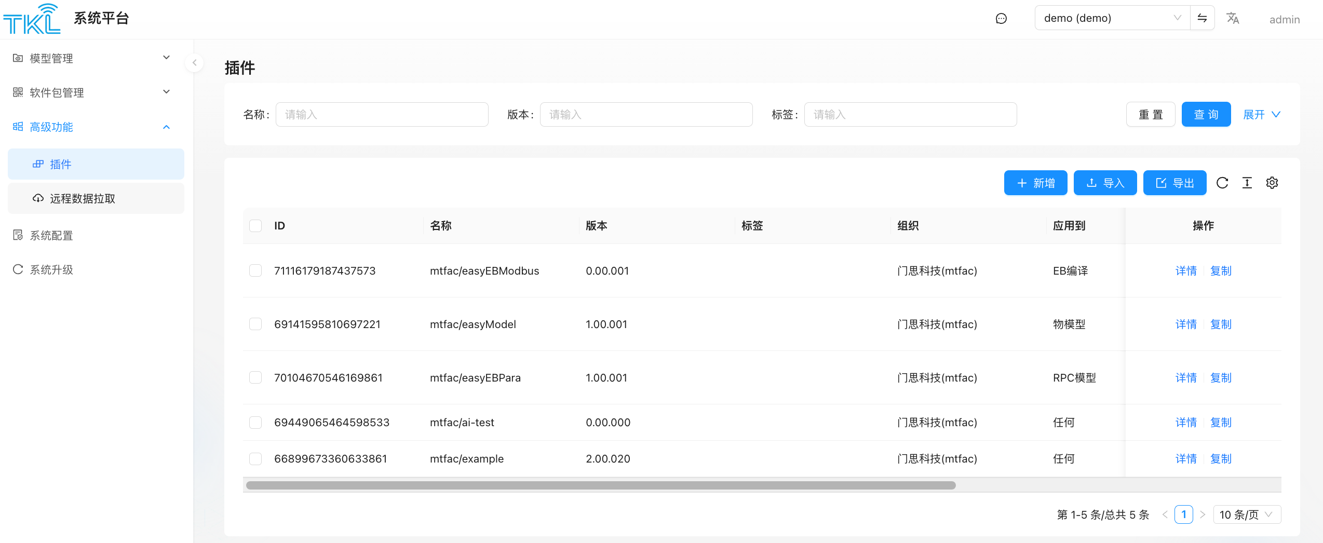Click 复制 for mtfac/ai-test

[1221, 422]
